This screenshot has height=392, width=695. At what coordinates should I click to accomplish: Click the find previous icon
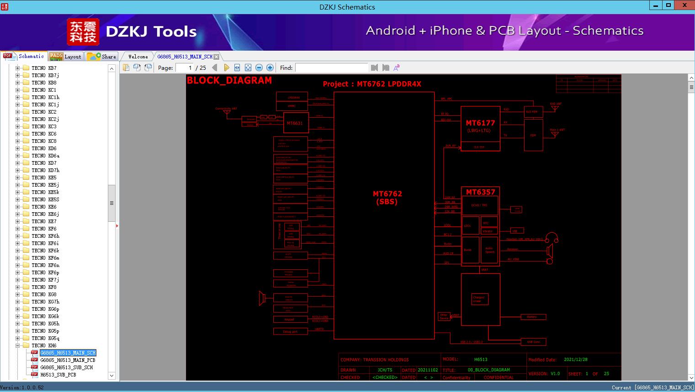(x=375, y=68)
